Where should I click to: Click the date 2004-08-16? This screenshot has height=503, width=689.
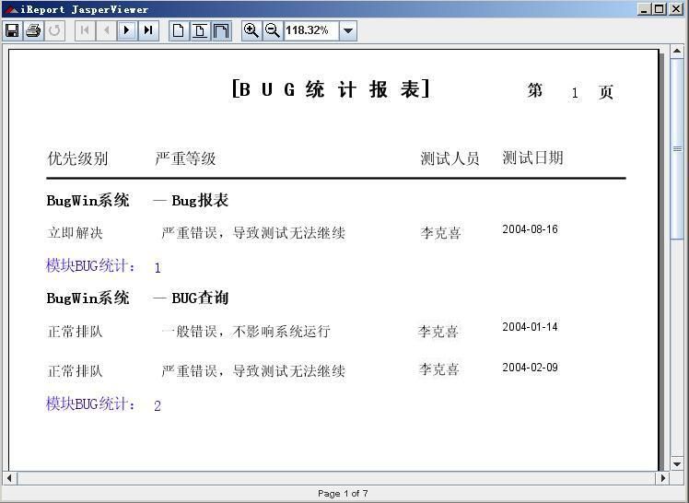tap(530, 229)
